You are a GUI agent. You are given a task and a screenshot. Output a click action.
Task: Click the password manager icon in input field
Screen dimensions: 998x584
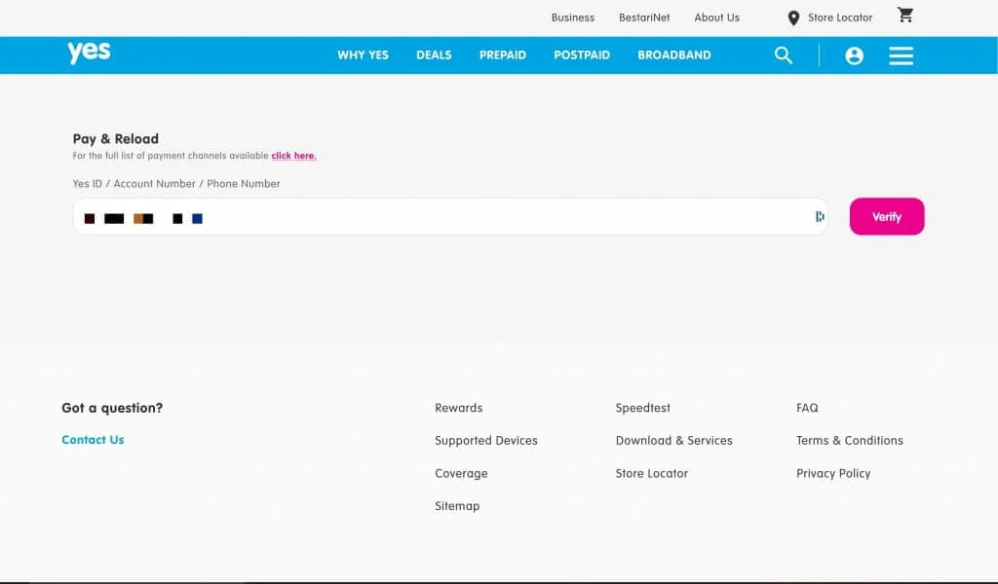pyautogui.click(x=820, y=217)
